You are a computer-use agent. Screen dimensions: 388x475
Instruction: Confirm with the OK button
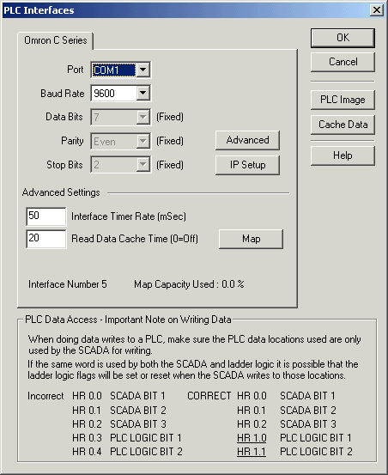[343, 38]
